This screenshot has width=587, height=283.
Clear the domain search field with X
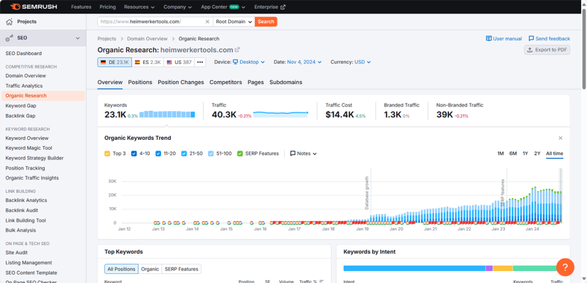[x=208, y=22]
